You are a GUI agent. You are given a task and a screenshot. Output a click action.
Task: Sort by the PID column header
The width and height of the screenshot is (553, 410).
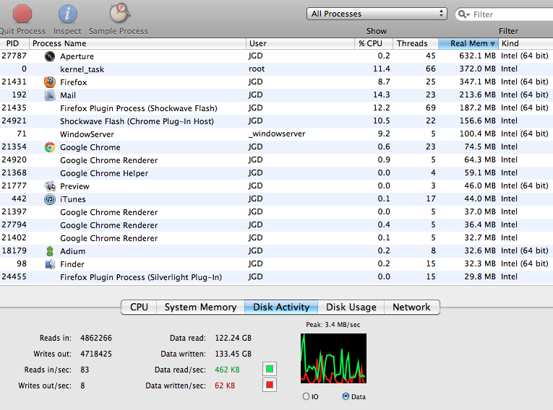(x=14, y=44)
